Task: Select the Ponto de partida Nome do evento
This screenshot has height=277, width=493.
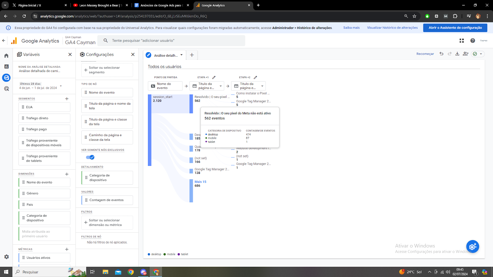Action: coord(165,86)
